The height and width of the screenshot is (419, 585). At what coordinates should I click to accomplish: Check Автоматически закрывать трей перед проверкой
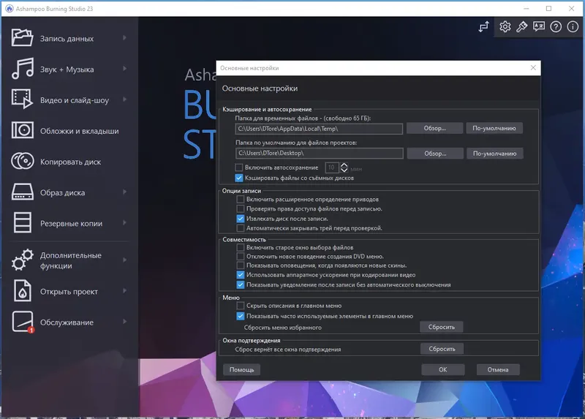[241, 228]
